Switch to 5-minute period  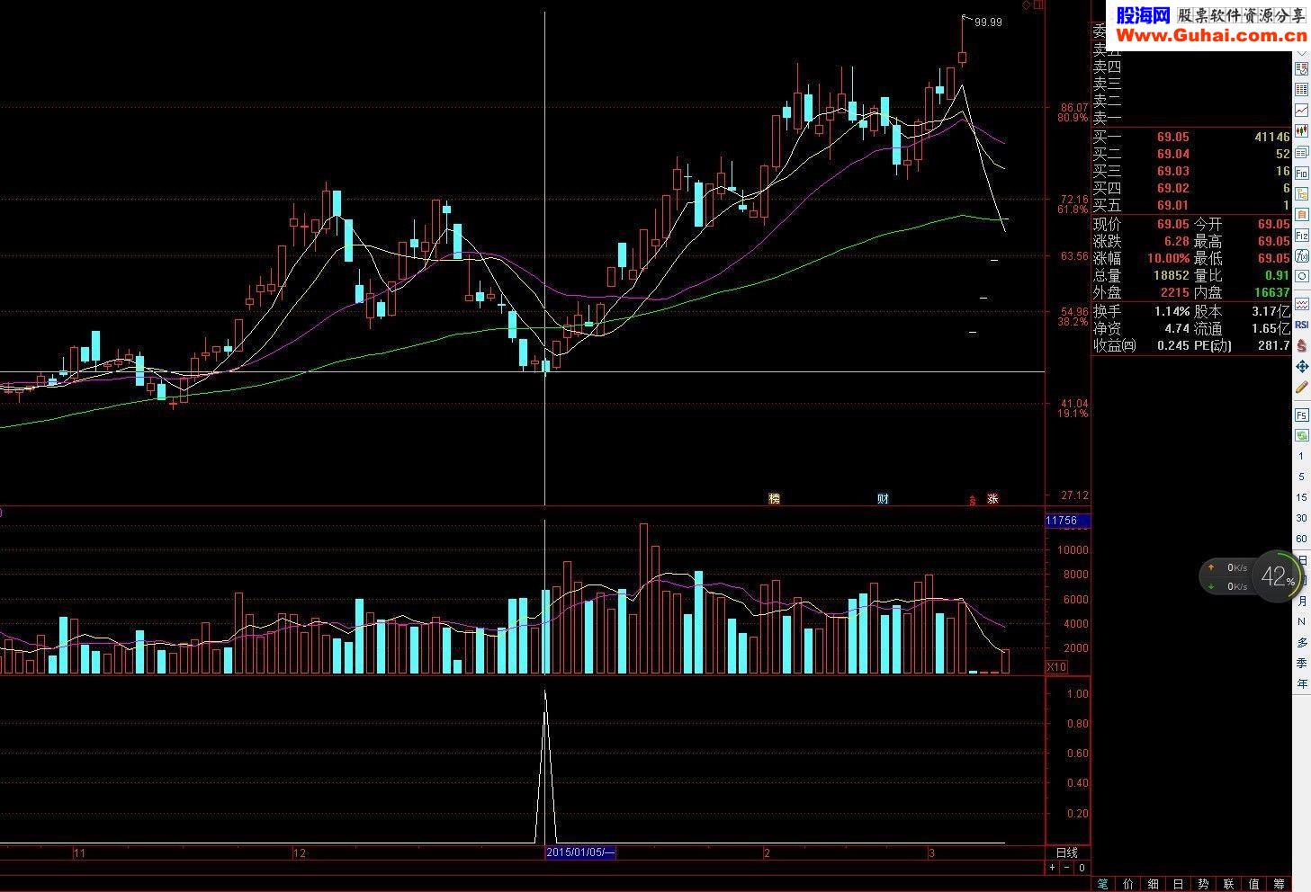pos(1301,477)
